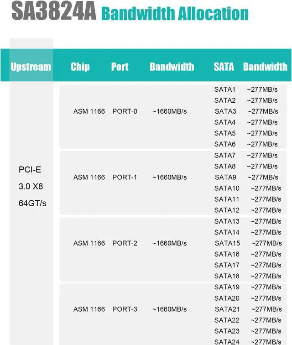Image resolution: width=292 pixels, height=345 pixels.
Task: Click the PORT-2 cell
Action: point(125,243)
